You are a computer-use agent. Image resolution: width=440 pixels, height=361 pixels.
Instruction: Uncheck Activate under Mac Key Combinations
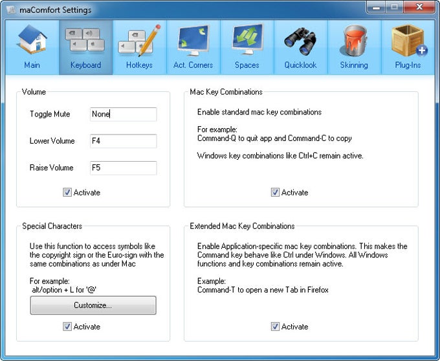coord(275,192)
